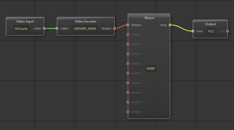Select the Muxer node title bar
This screenshot has height=130, width=234.
pos(149,18)
